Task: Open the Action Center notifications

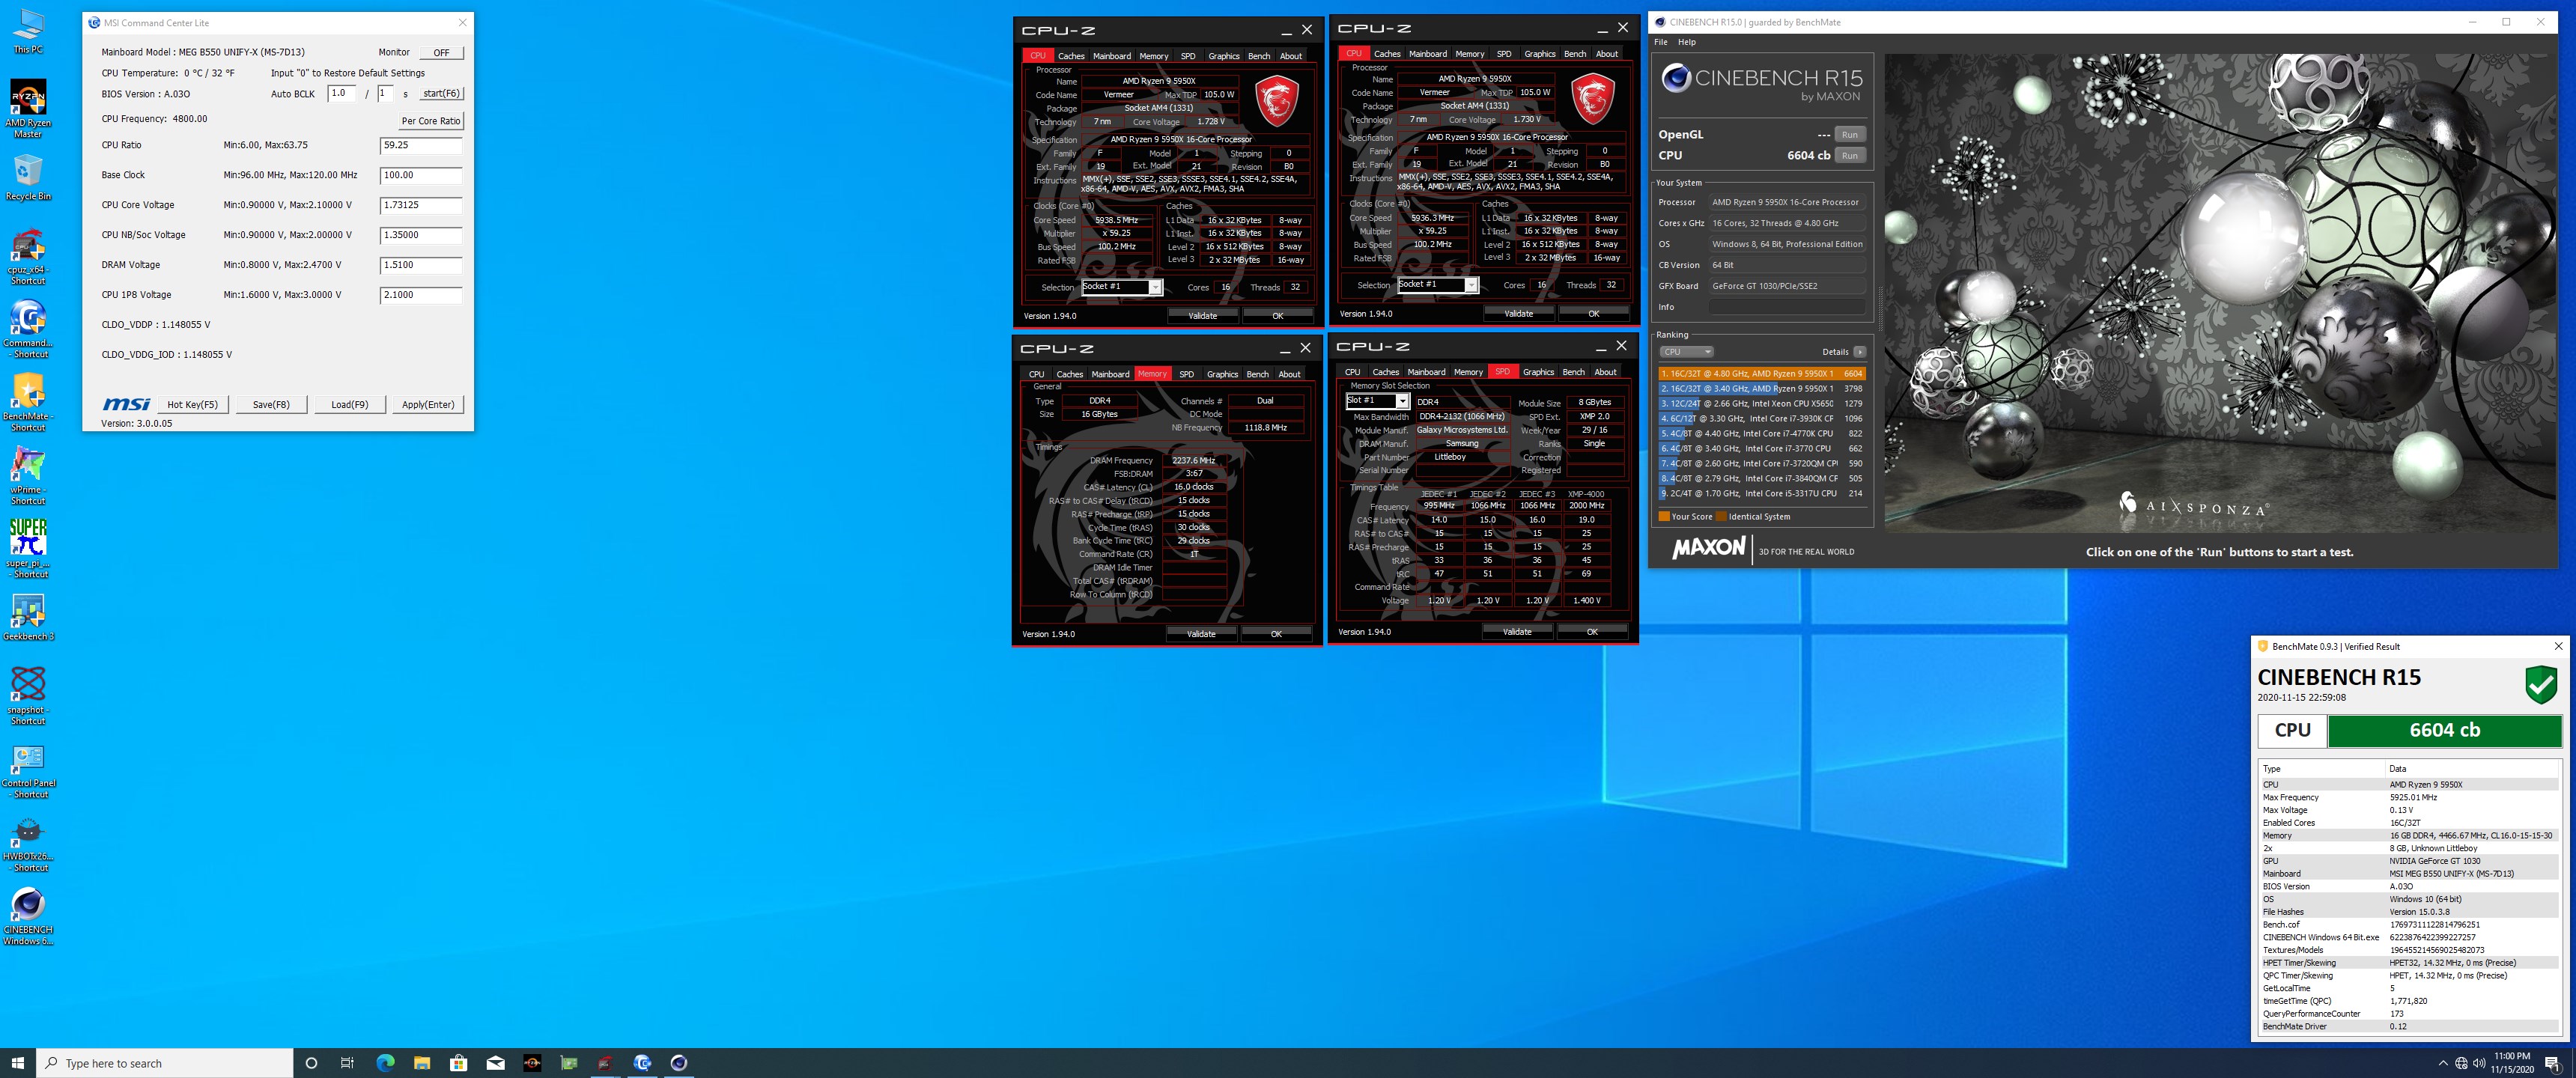Action: [x=2554, y=1063]
